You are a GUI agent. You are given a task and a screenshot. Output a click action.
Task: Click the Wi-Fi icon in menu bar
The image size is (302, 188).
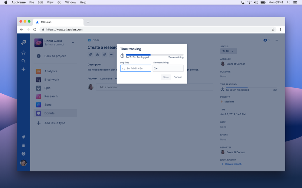(249, 2)
